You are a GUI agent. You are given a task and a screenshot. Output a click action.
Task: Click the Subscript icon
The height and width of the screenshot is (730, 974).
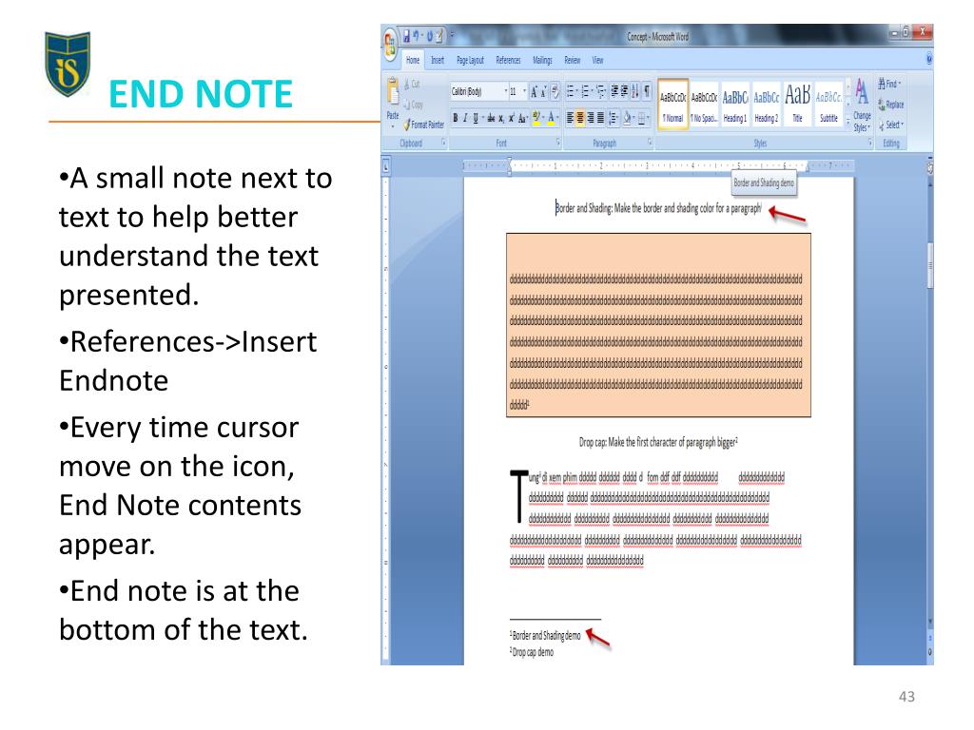click(500, 118)
